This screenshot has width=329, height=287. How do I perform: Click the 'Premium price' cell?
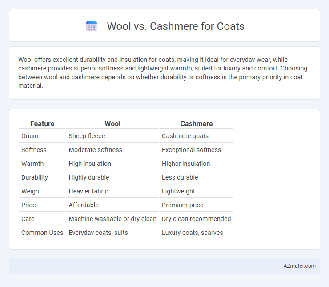coord(183,205)
